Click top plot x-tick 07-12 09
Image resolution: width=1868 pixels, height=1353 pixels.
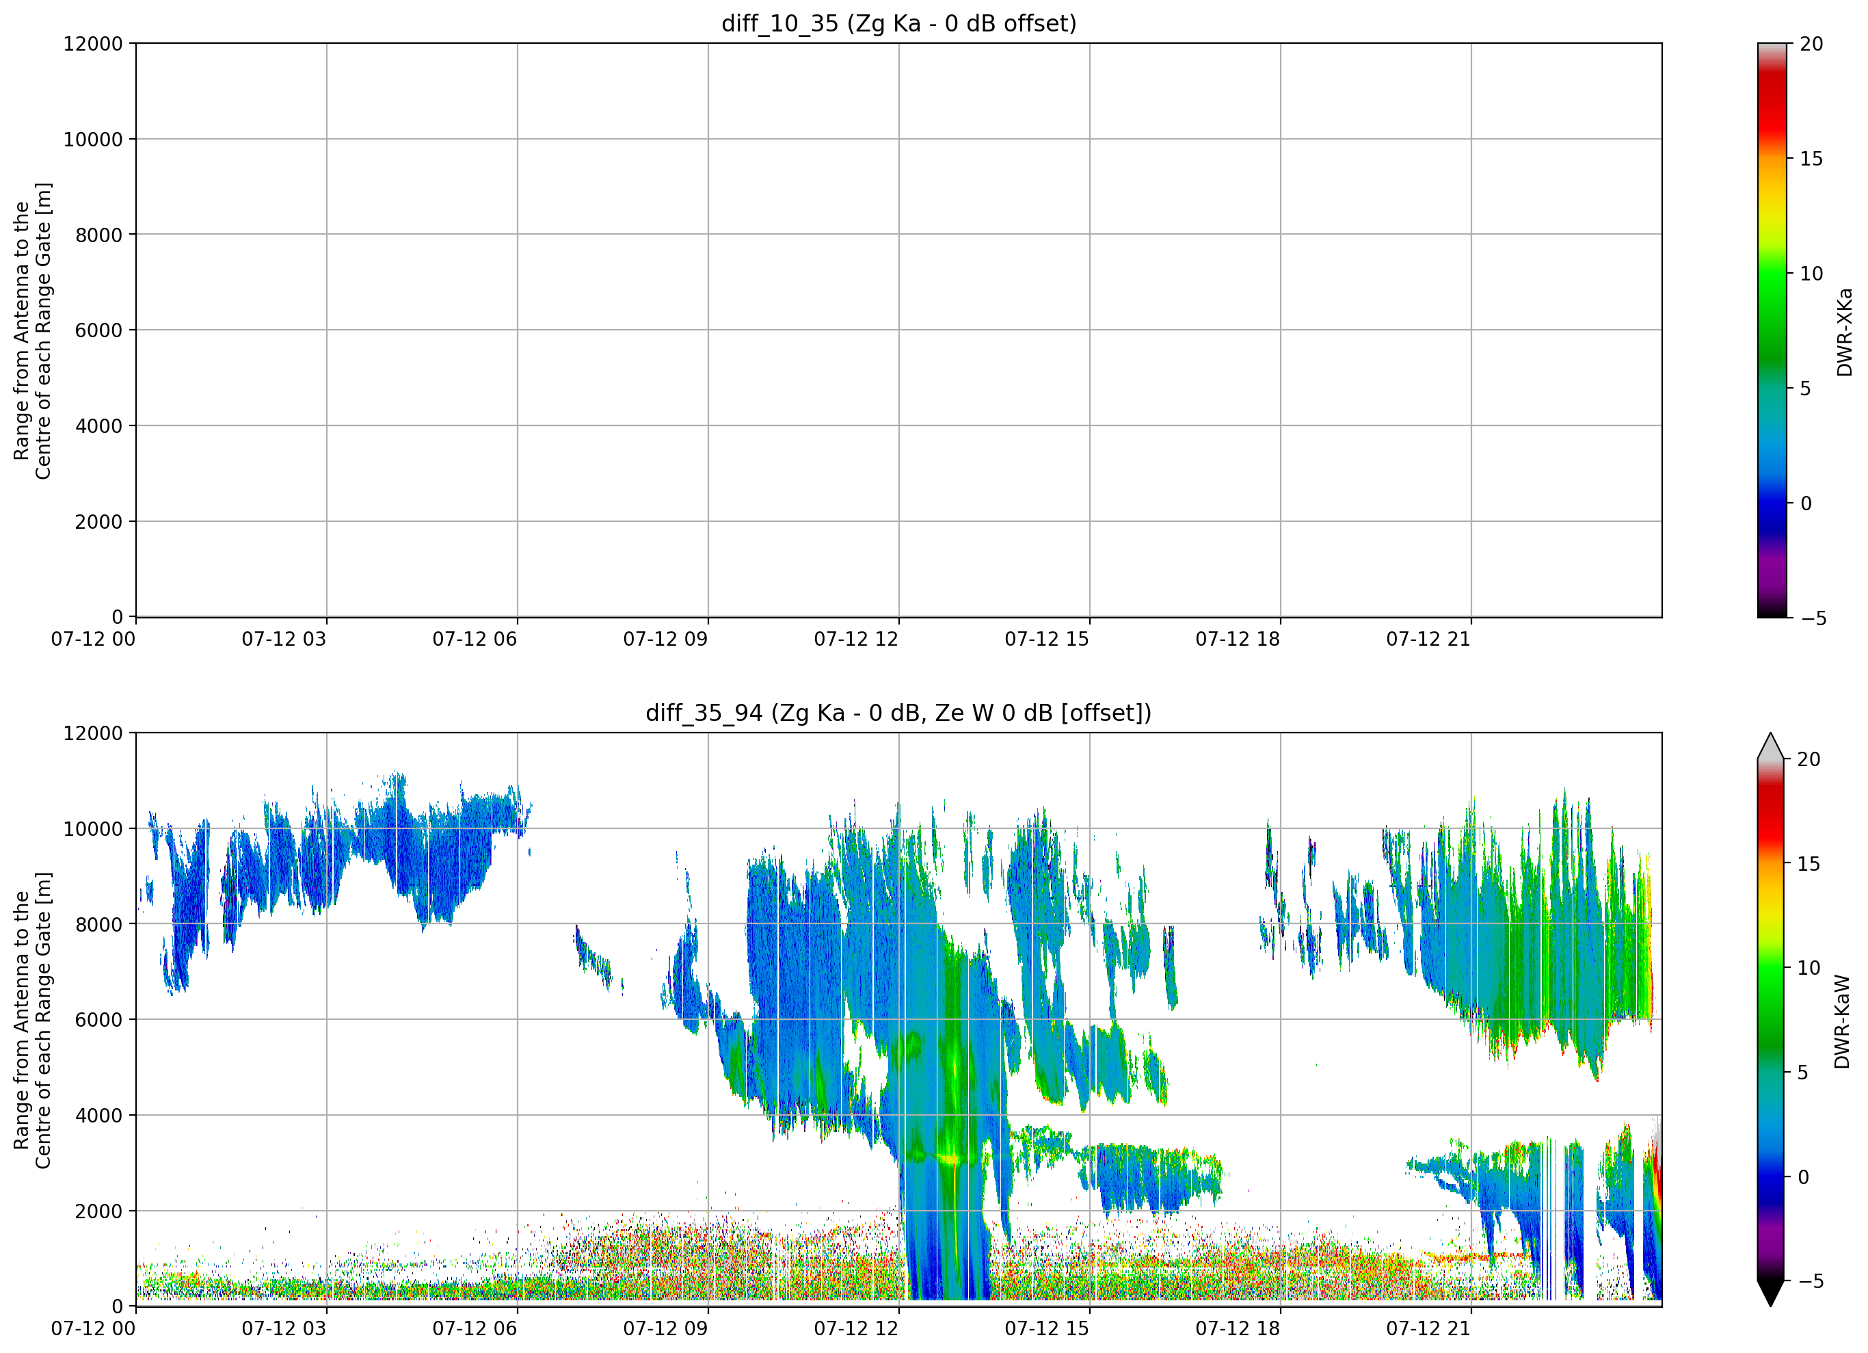pos(665,639)
